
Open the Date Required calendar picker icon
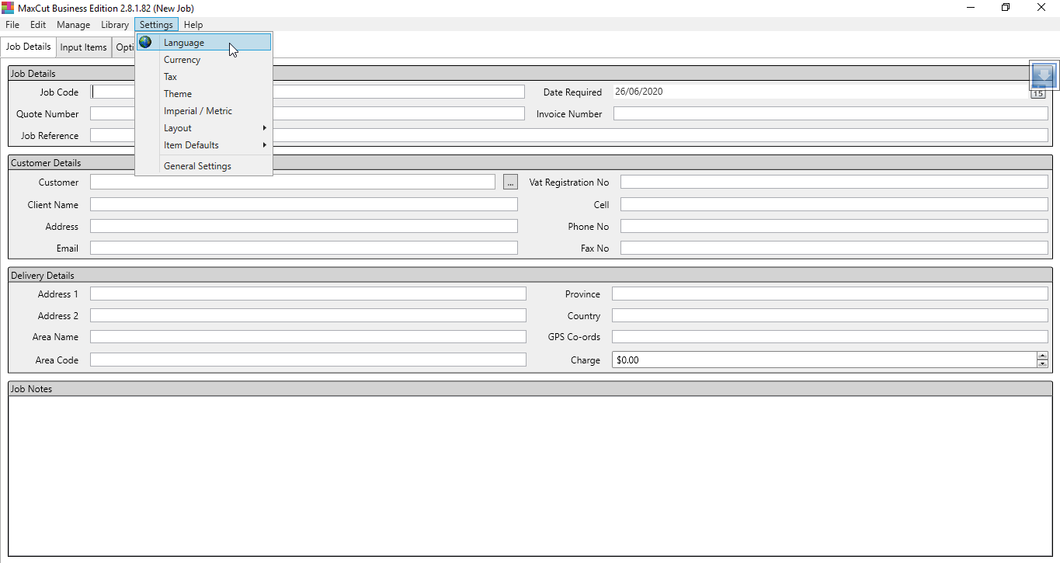[1038, 94]
